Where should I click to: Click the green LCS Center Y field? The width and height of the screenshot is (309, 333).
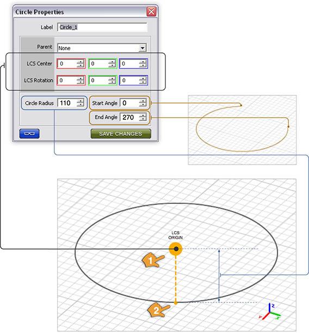click(x=103, y=64)
